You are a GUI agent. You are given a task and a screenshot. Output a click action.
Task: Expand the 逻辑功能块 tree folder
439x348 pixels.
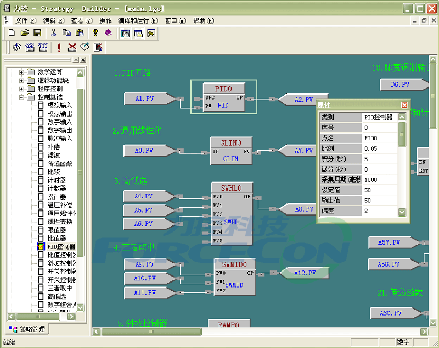pyautogui.click(x=22, y=80)
